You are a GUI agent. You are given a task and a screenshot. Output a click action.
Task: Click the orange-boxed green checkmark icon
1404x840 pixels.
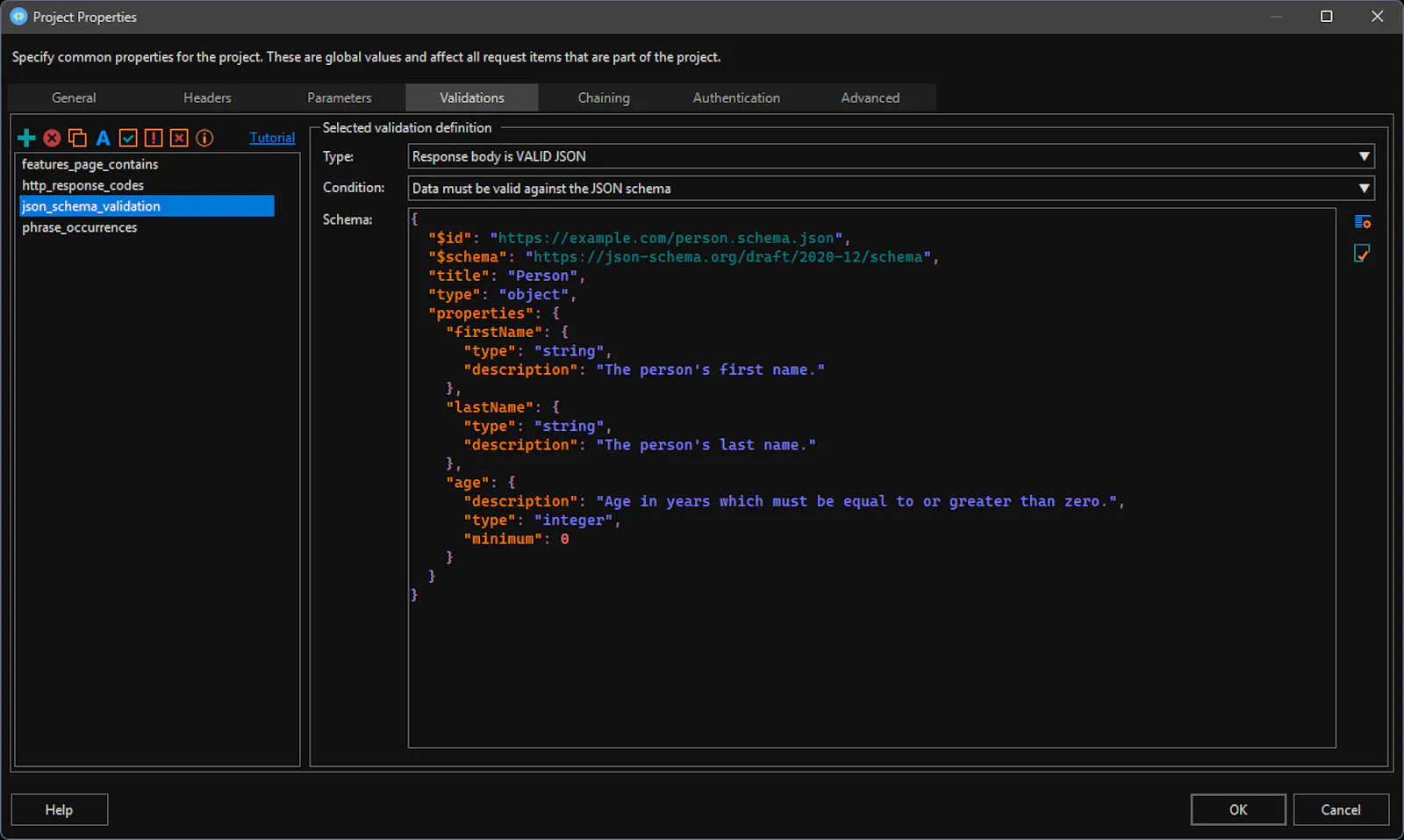pos(128,138)
